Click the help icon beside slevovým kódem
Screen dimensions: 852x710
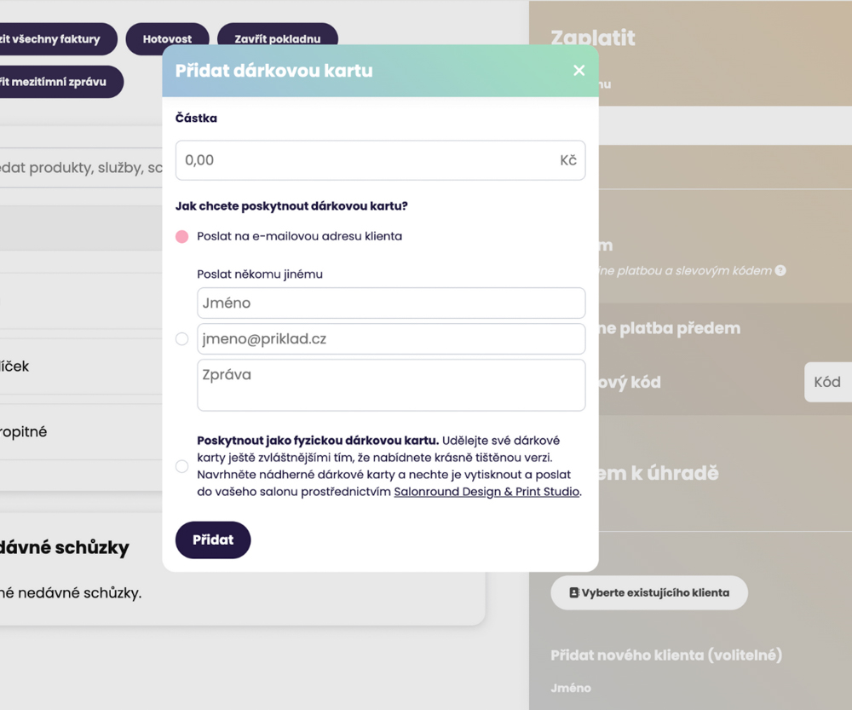click(780, 271)
